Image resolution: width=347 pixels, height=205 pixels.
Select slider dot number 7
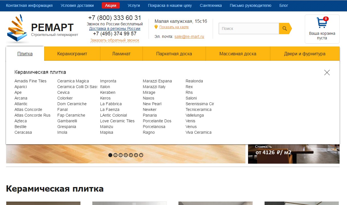click(x=141, y=155)
